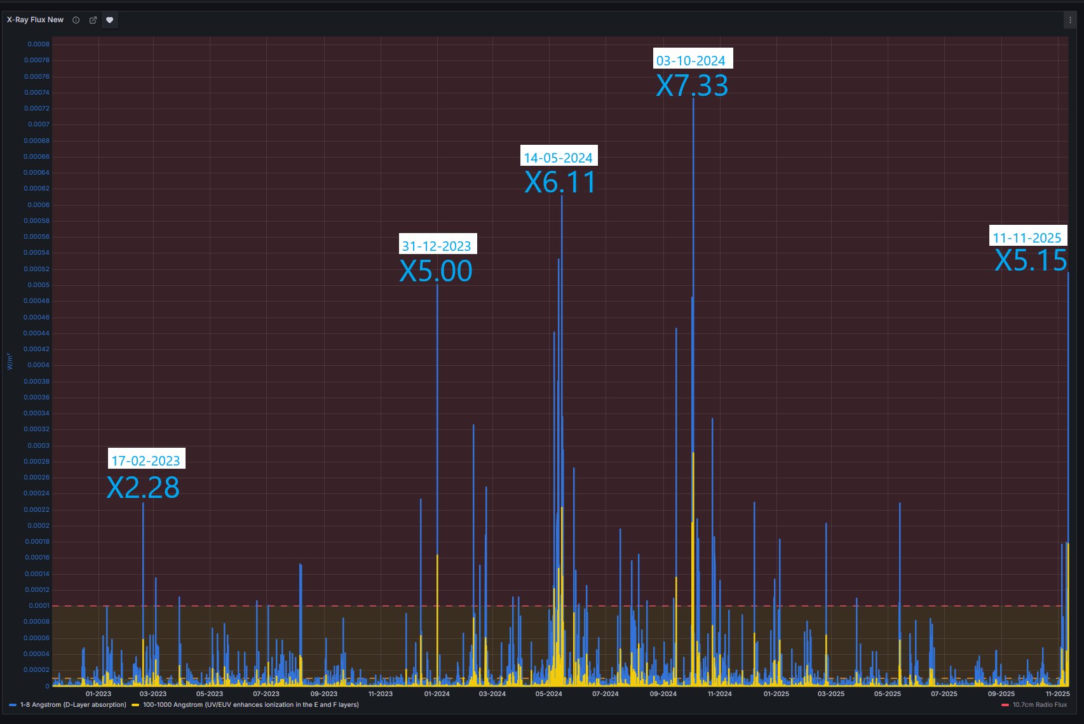1084x724 pixels.
Task: Click the heart health icon in header
Action: (110, 20)
